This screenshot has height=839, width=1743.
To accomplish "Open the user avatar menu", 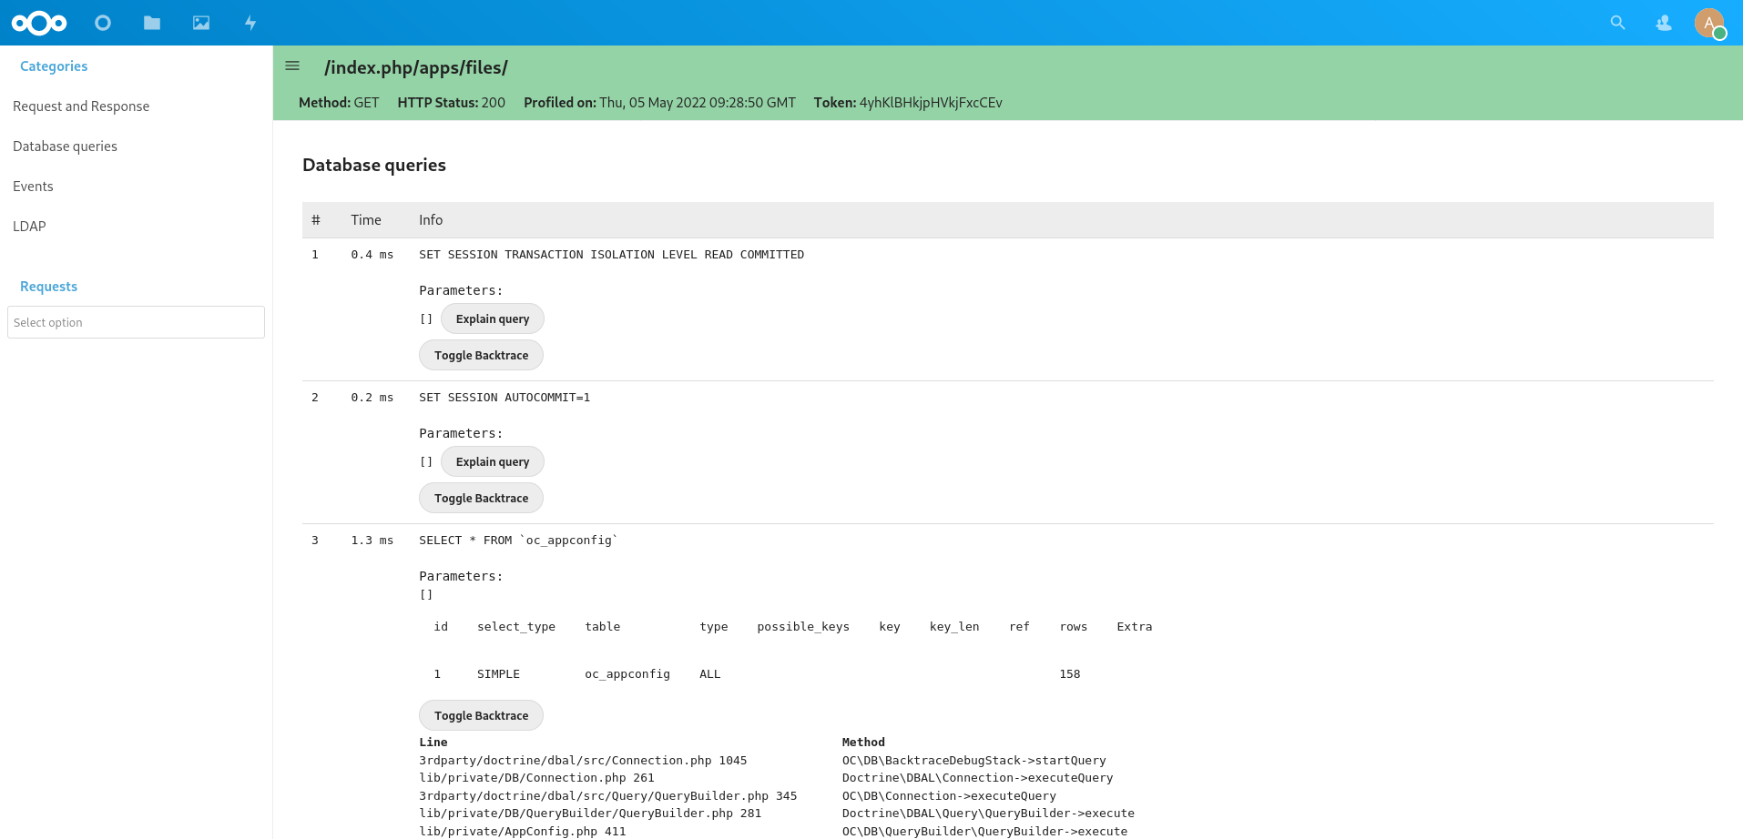I will coord(1709,23).
